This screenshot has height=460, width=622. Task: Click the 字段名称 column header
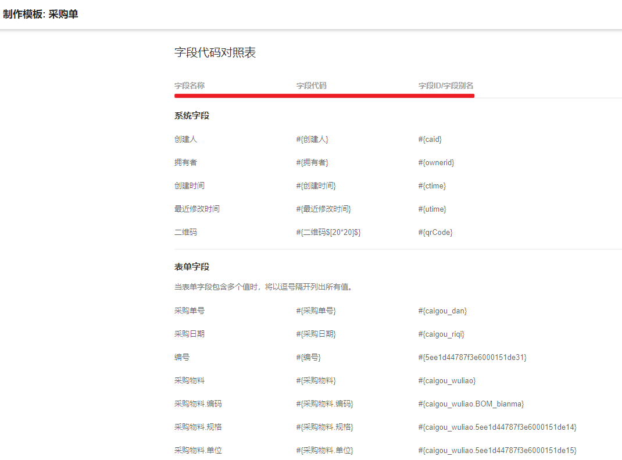point(190,85)
